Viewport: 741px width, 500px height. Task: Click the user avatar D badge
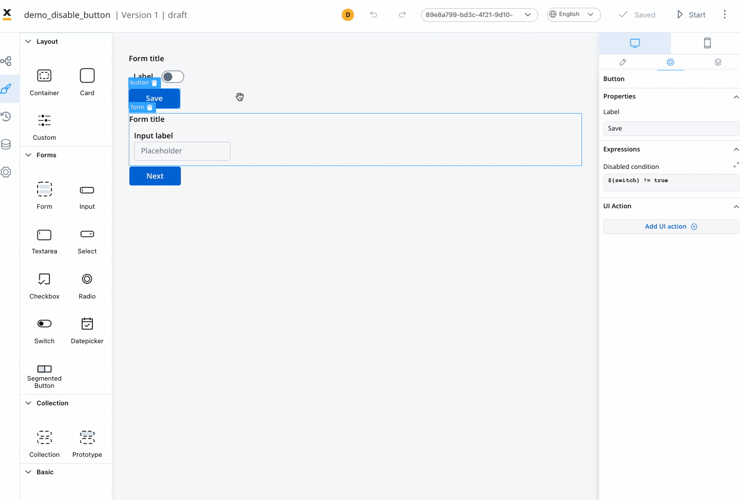348,15
